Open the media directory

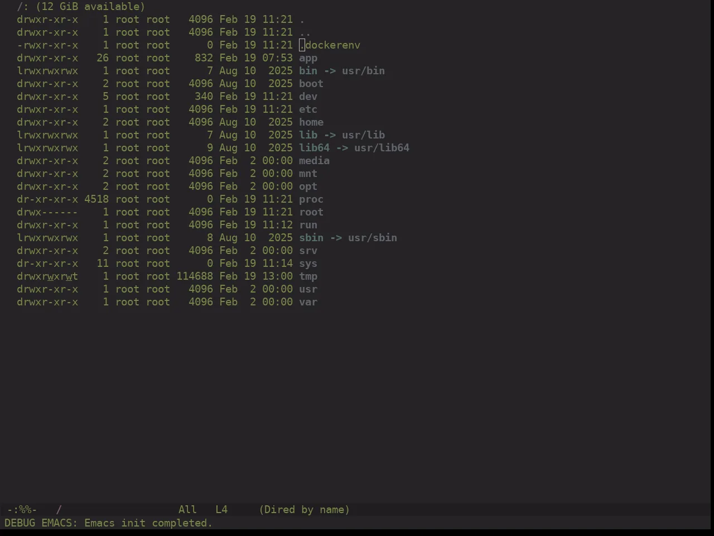pos(314,161)
